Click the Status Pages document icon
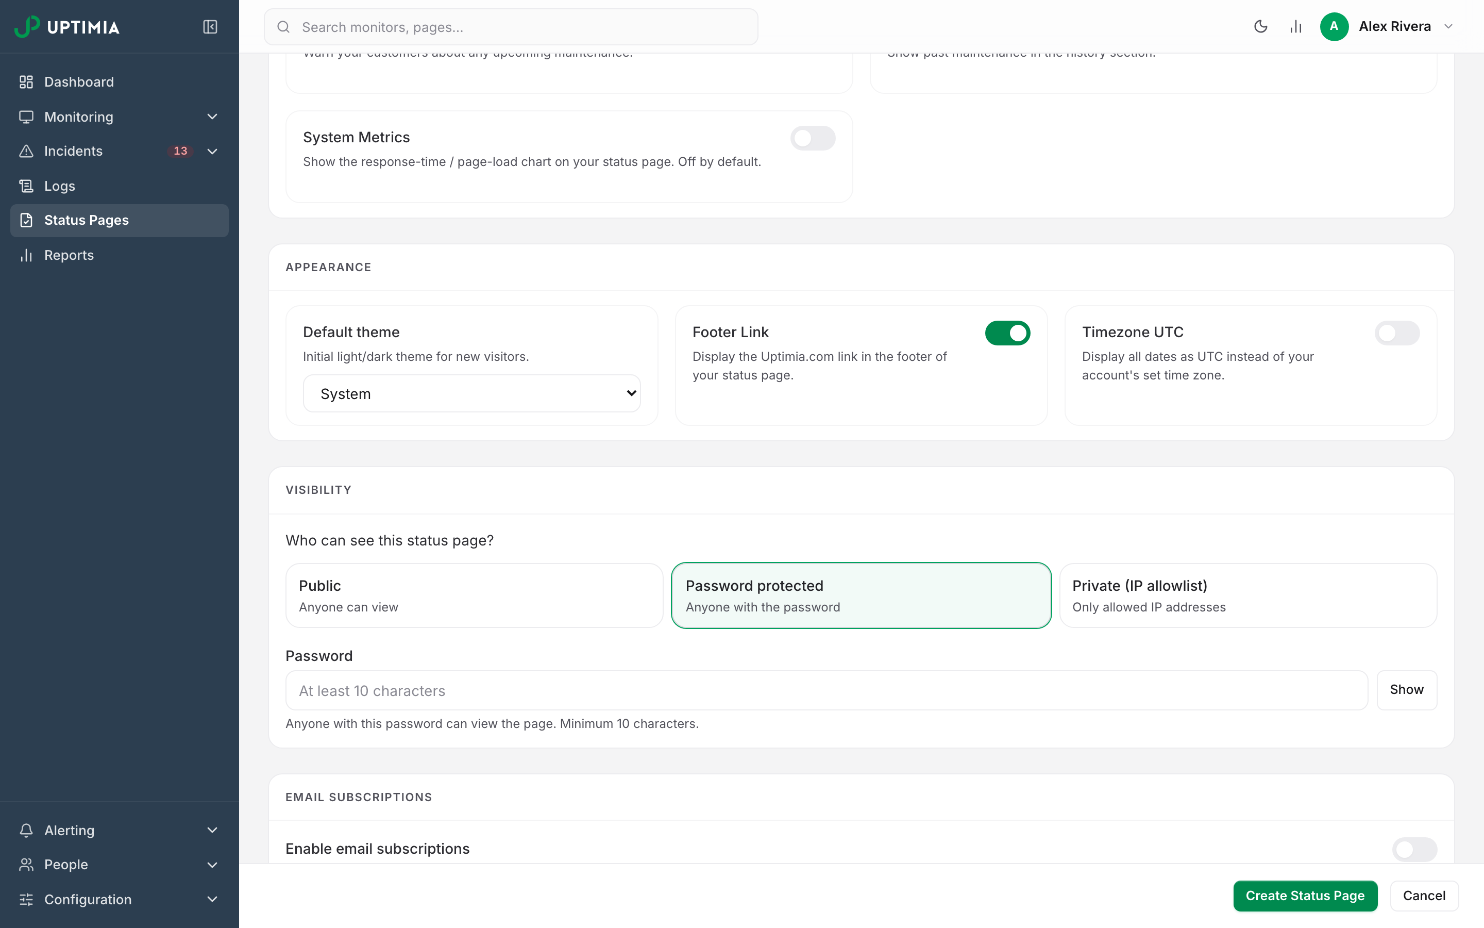This screenshot has height=928, width=1484. (26, 220)
